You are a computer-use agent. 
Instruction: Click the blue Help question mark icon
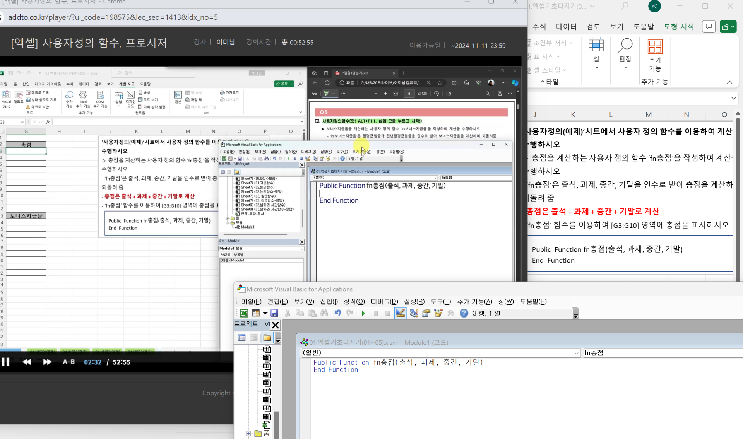(x=464, y=313)
